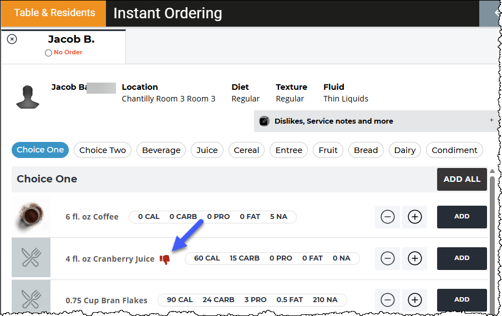Viewport: 502px width, 316px height.
Task: Decrease Coffee quantity with minus icon
Action: [x=387, y=217]
